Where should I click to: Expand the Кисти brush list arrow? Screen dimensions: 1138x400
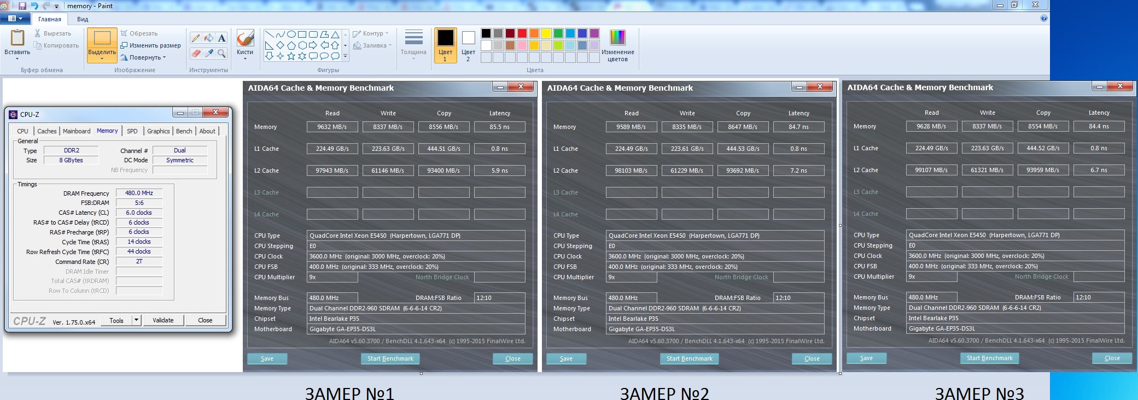(x=245, y=58)
